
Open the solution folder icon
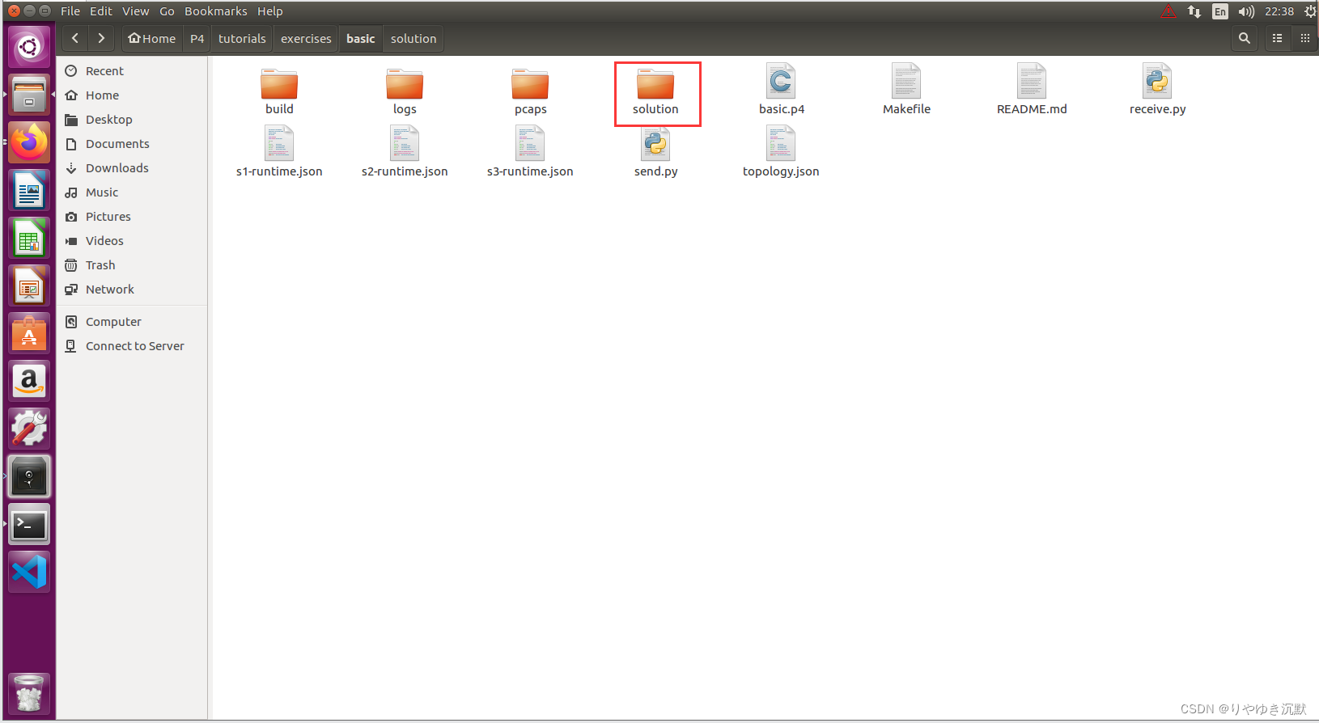[655, 84]
